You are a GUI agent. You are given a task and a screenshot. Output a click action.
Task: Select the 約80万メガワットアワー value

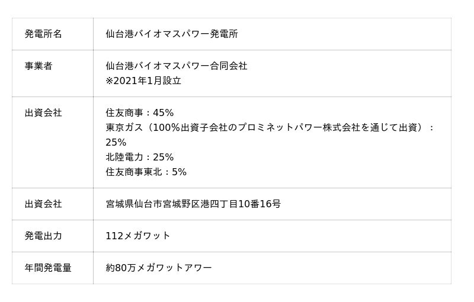click(159, 268)
